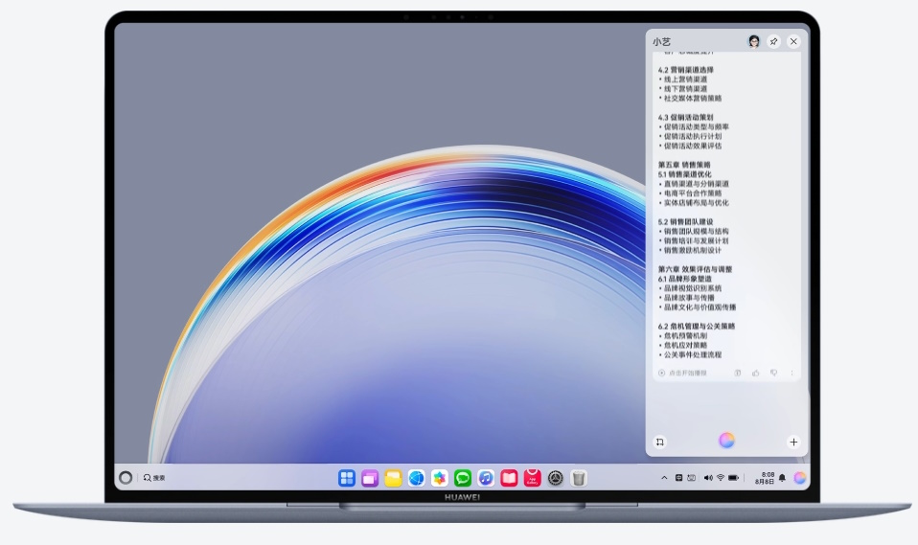Copy the 小艺 response text
918x545 pixels.
(x=738, y=373)
